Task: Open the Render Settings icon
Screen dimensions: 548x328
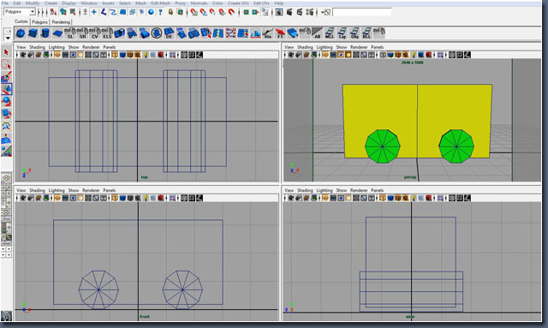Action: point(309,12)
